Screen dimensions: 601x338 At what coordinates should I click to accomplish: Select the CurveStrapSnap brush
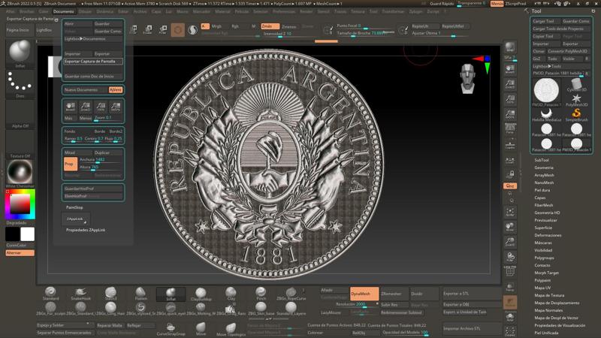coord(171,328)
